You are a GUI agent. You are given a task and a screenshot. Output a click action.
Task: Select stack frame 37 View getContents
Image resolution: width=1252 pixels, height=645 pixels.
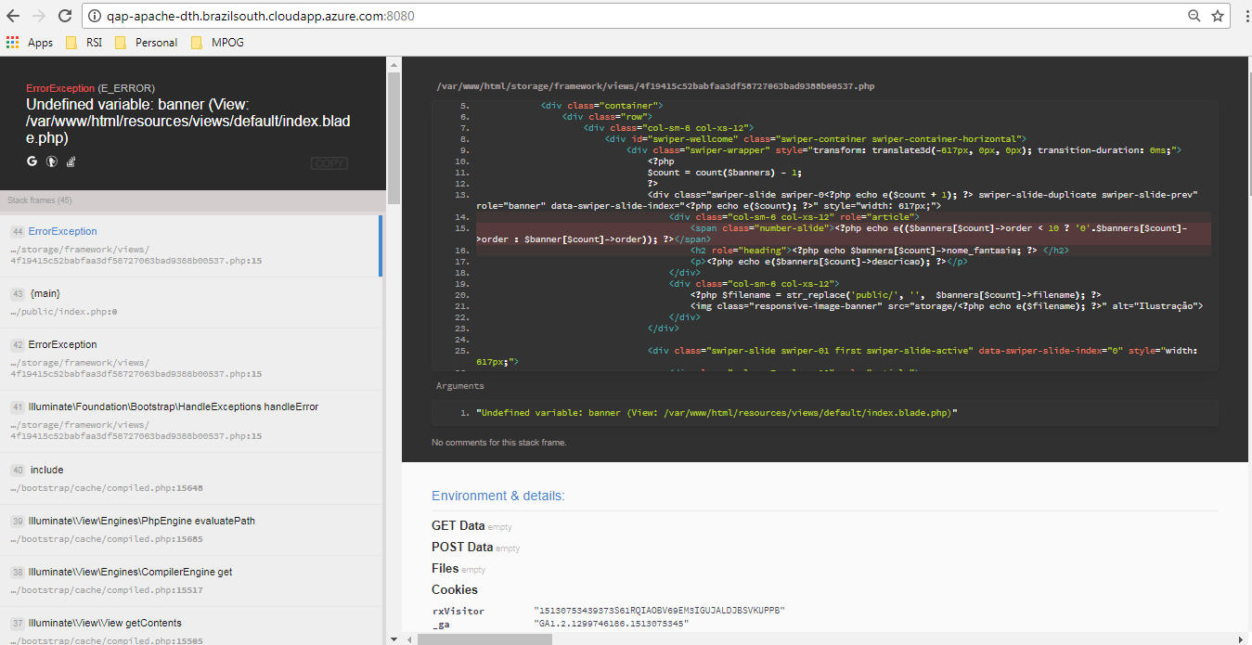point(191,626)
